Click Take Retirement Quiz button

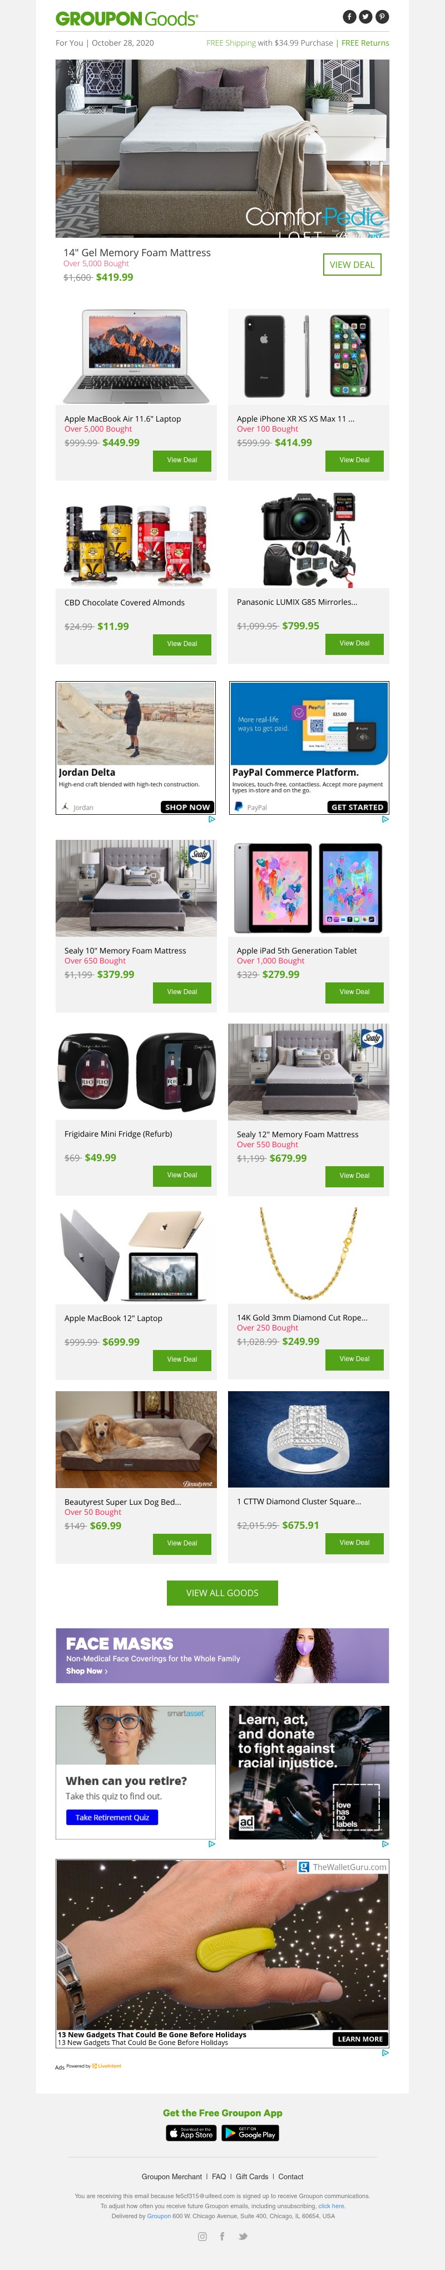coord(112,1817)
